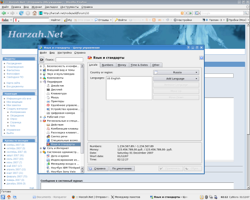Click the clear search icon beside Поиск
Screen dimensions: 250x200
click(42, 60)
